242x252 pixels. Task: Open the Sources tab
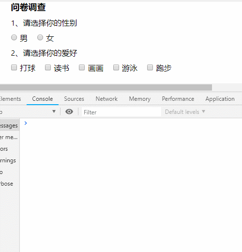(74, 99)
